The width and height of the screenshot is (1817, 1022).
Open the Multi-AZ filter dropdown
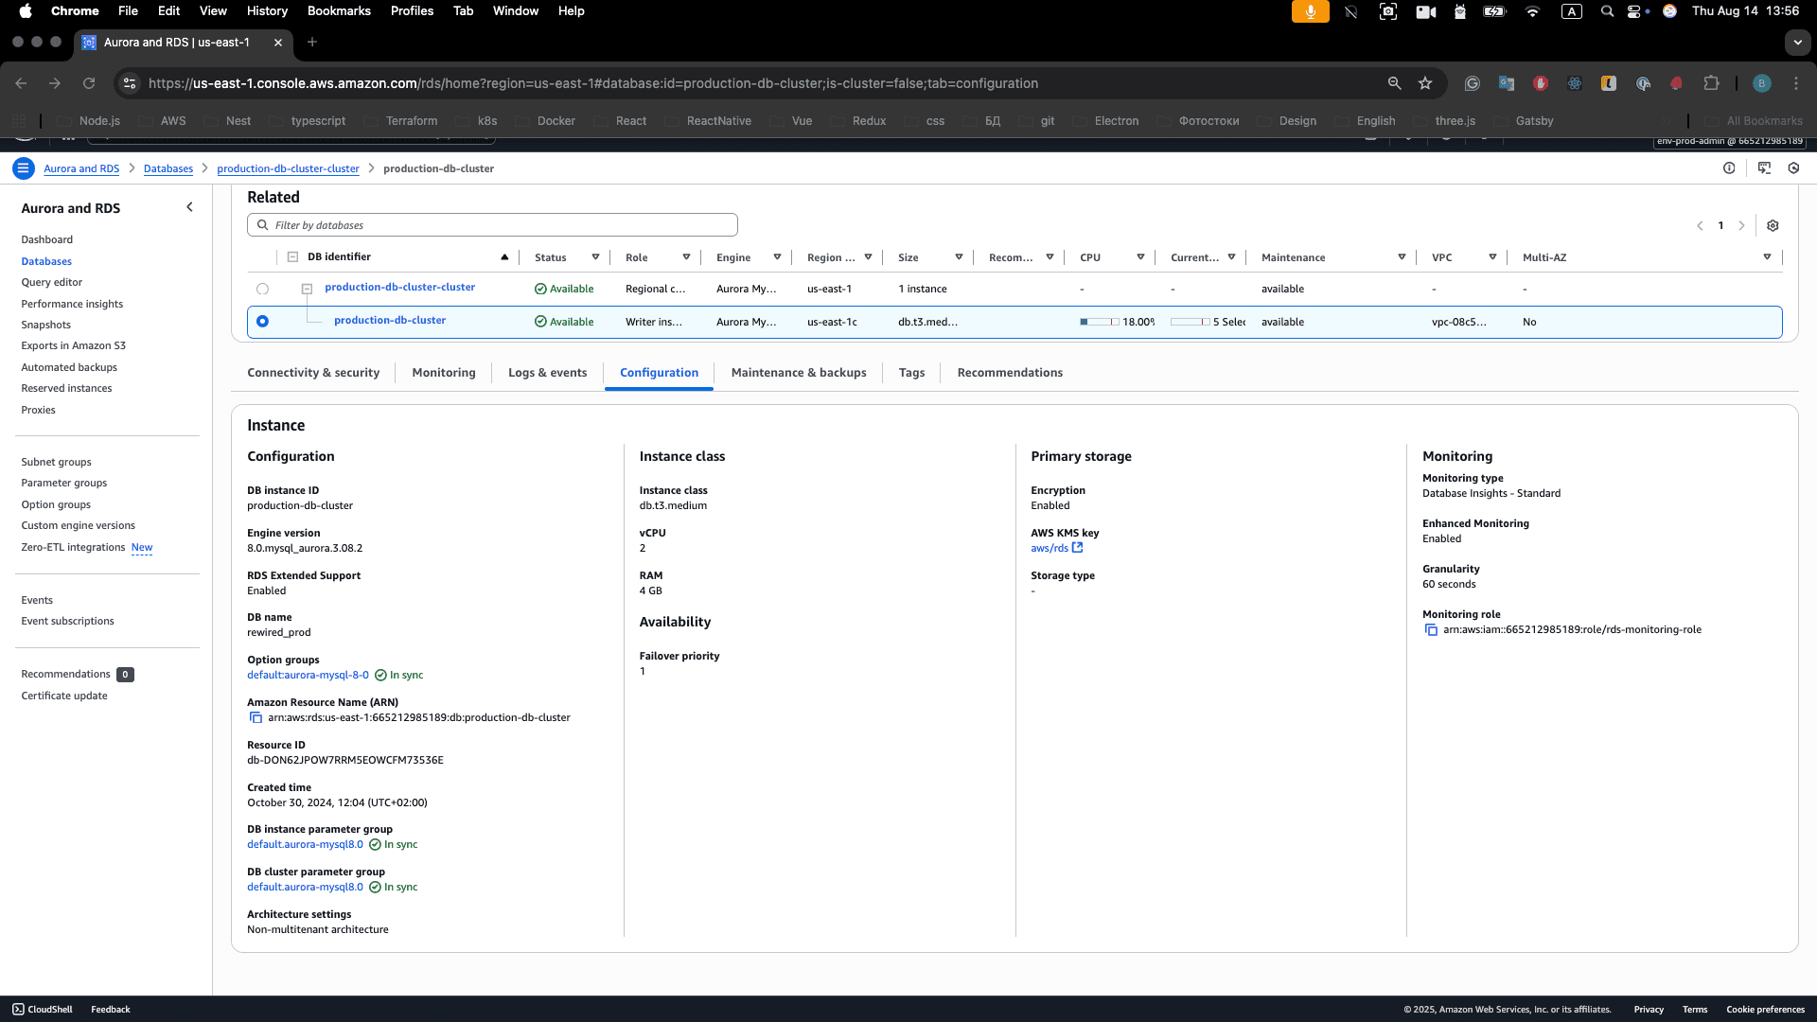tap(1766, 256)
